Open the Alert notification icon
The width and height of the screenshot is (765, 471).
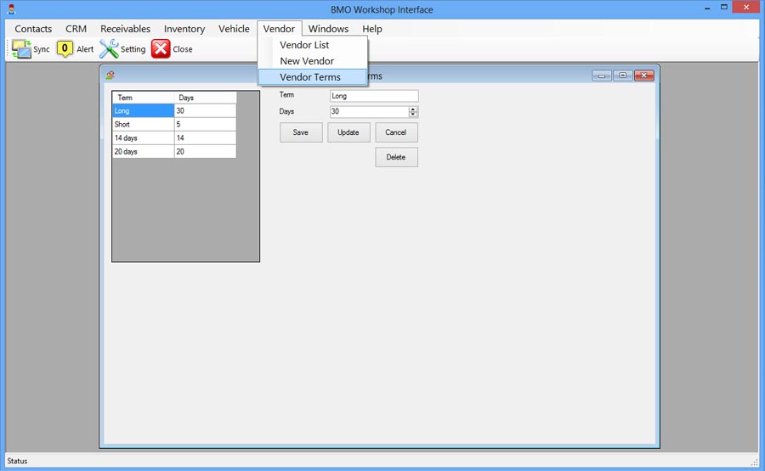pyautogui.click(x=65, y=48)
